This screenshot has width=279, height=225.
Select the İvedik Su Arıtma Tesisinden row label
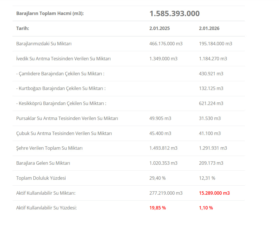tap(63, 59)
